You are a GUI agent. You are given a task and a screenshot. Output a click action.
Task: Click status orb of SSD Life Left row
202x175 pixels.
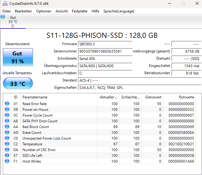(x=7, y=155)
